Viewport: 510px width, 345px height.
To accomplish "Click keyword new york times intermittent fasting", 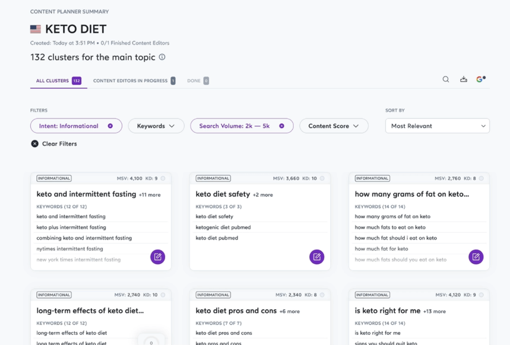I will [78, 260].
